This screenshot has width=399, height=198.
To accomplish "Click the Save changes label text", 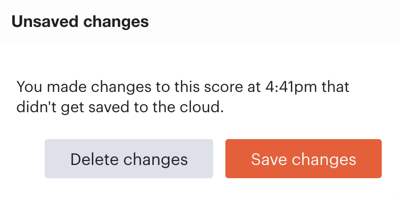I will (304, 159).
